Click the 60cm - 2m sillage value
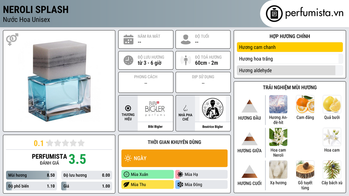 tap(207, 63)
